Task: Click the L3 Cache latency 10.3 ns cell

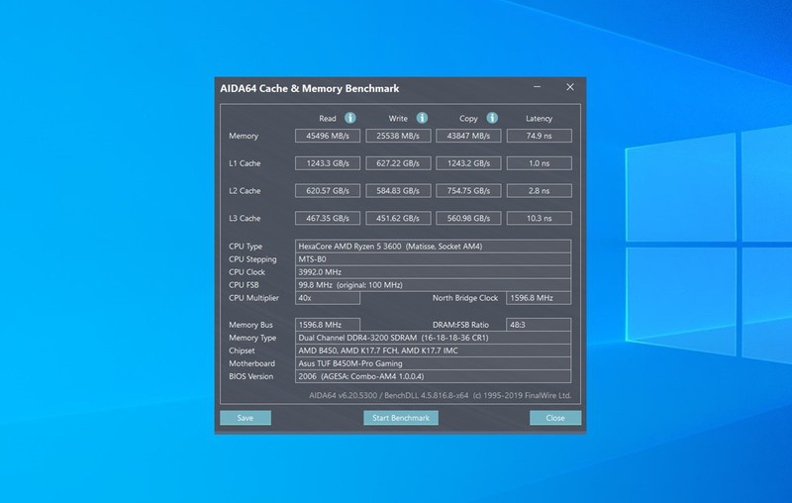Action: click(x=539, y=218)
